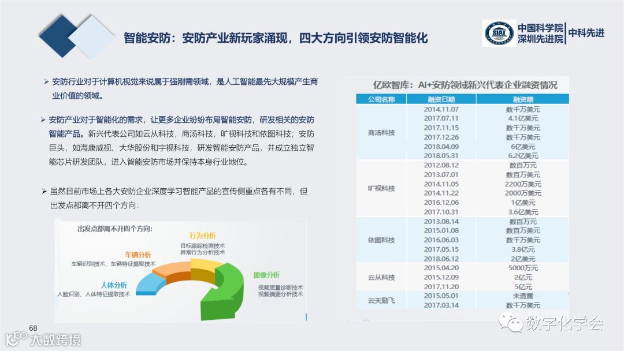The image size is (624, 351).
Task: Select the 云从科技 company cell
Action: pos(381,278)
